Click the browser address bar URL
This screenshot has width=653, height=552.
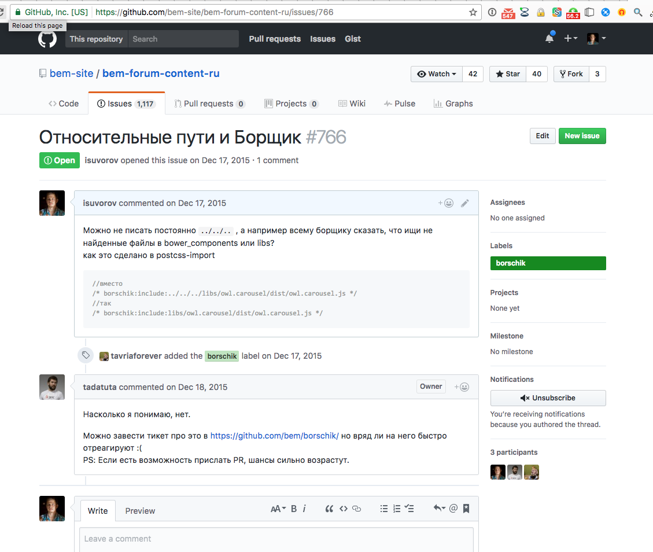(215, 12)
